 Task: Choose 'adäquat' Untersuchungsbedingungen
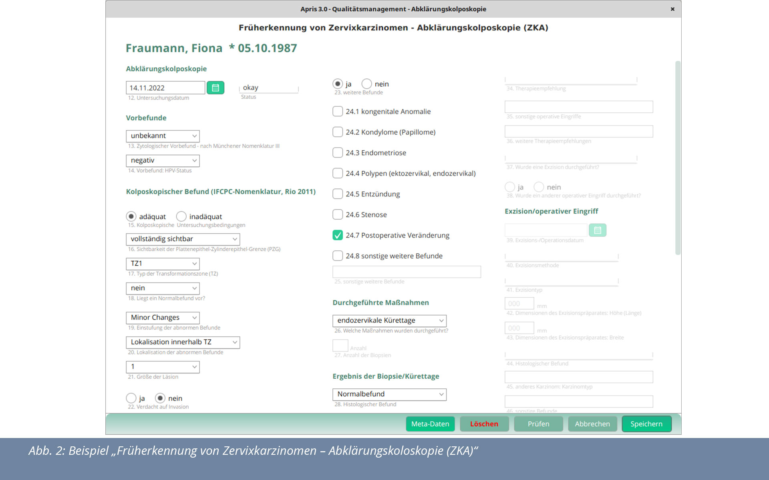pyautogui.click(x=131, y=216)
